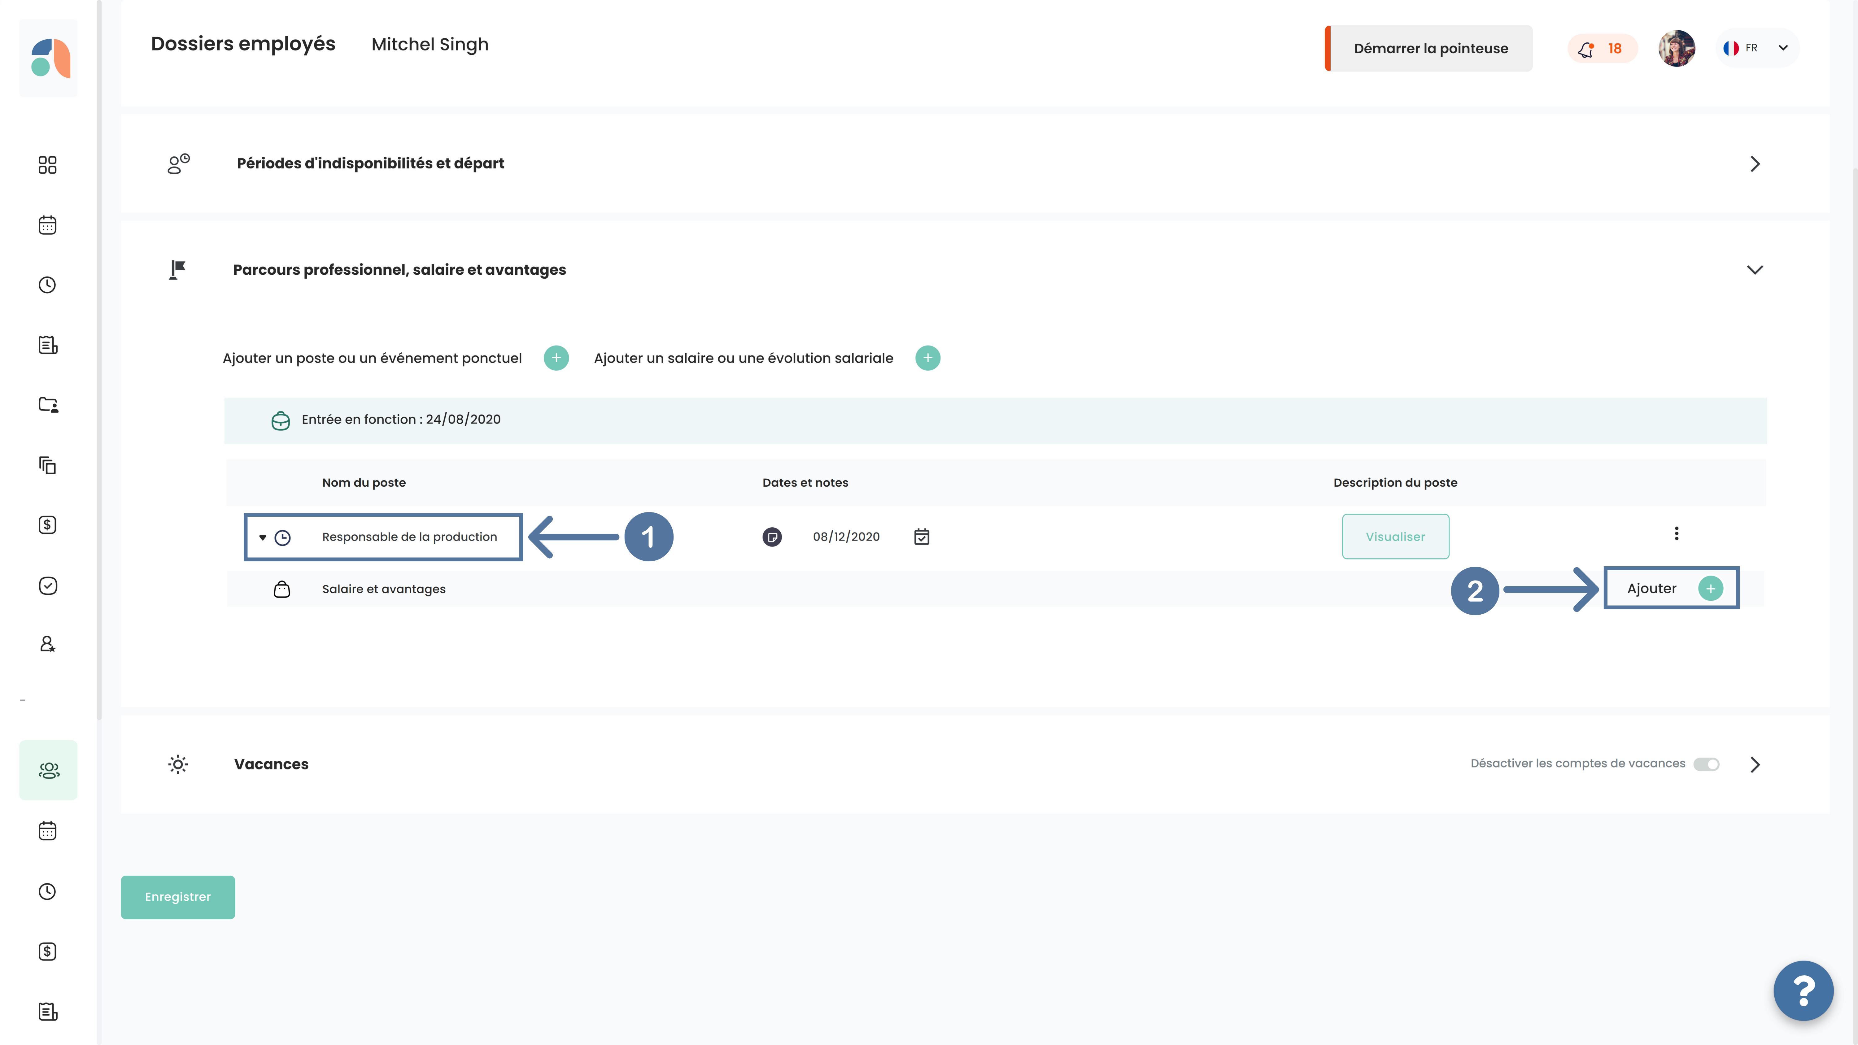This screenshot has height=1045, width=1858.
Task: Open the calendar icon directly below the employees group icon
Action: pos(48,831)
